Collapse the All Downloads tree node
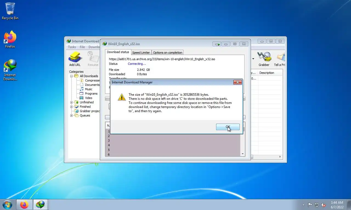Viewport: 351px width, 210px height. [x=72, y=76]
